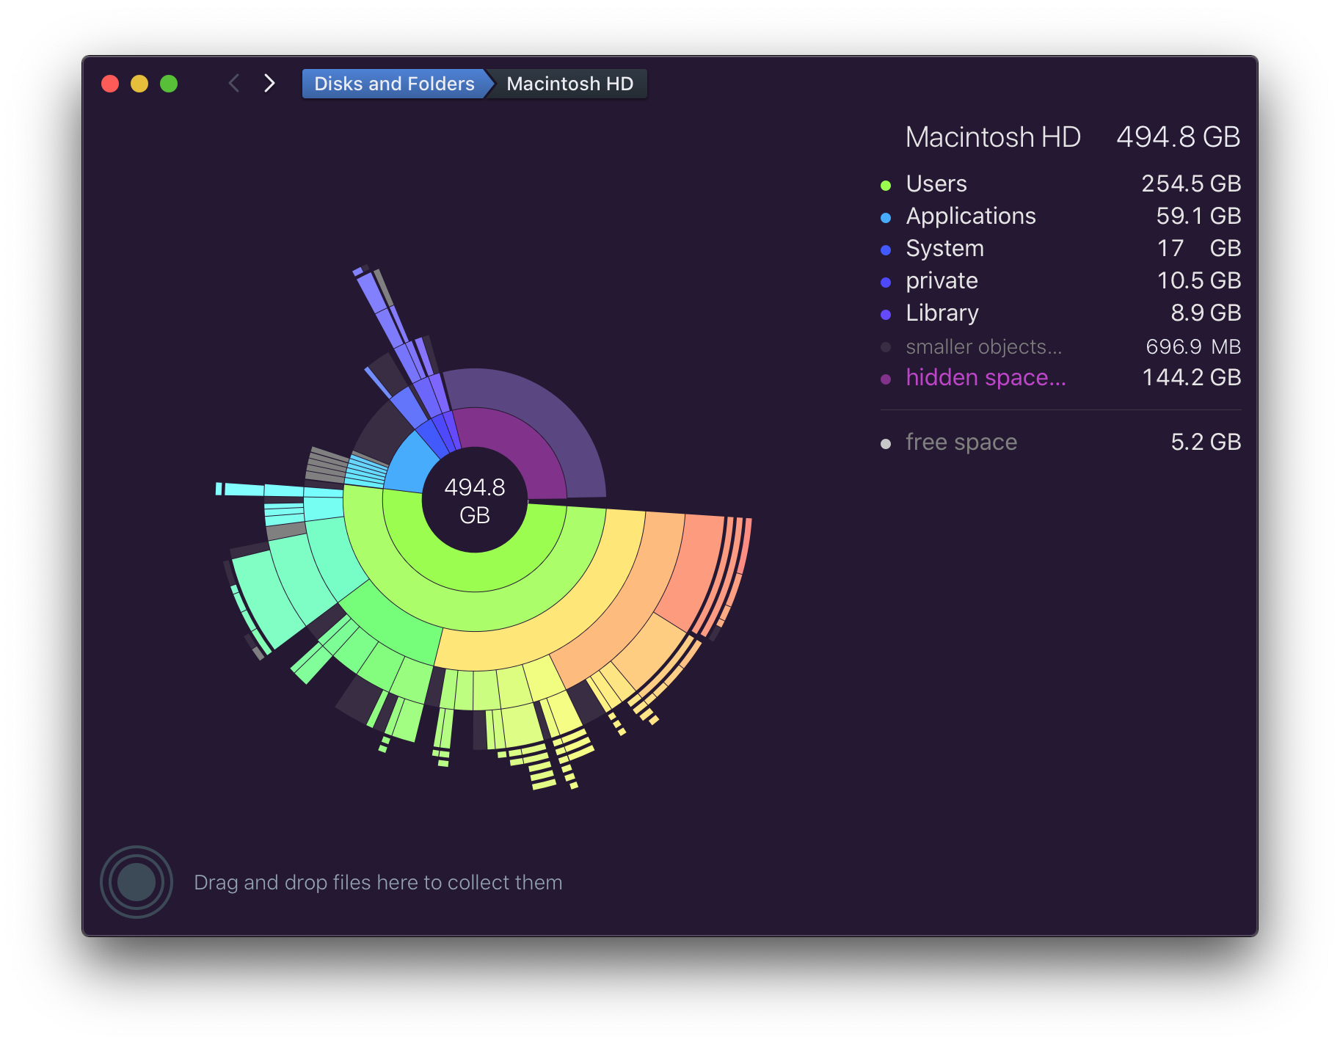Click the indigo dot beside private

[x=886, y=283]
